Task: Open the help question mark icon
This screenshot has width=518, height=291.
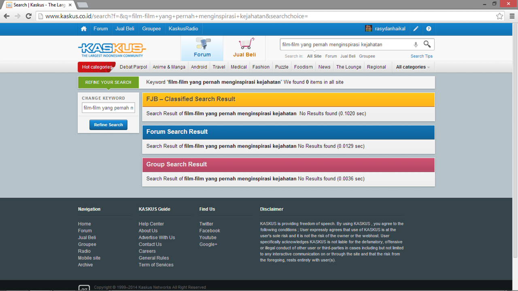Action: [429, 29]
